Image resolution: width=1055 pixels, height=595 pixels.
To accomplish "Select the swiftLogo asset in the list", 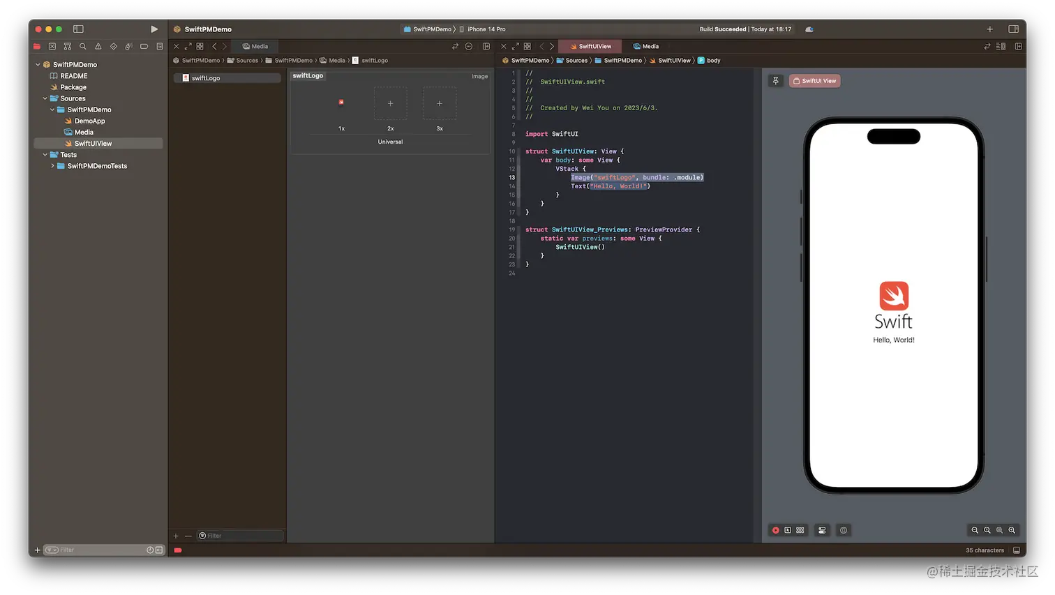I will tap(227, 78).
